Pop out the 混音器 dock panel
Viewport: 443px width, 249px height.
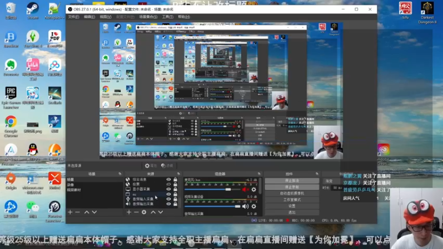[x=259, y=174]
